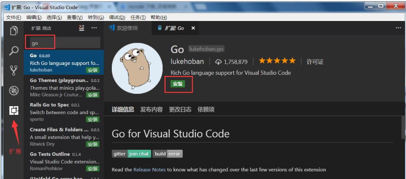Install Go 0.6.69 from the list
Image resolution: width=406 pixels, height=179 pixels.
[93, 70]
